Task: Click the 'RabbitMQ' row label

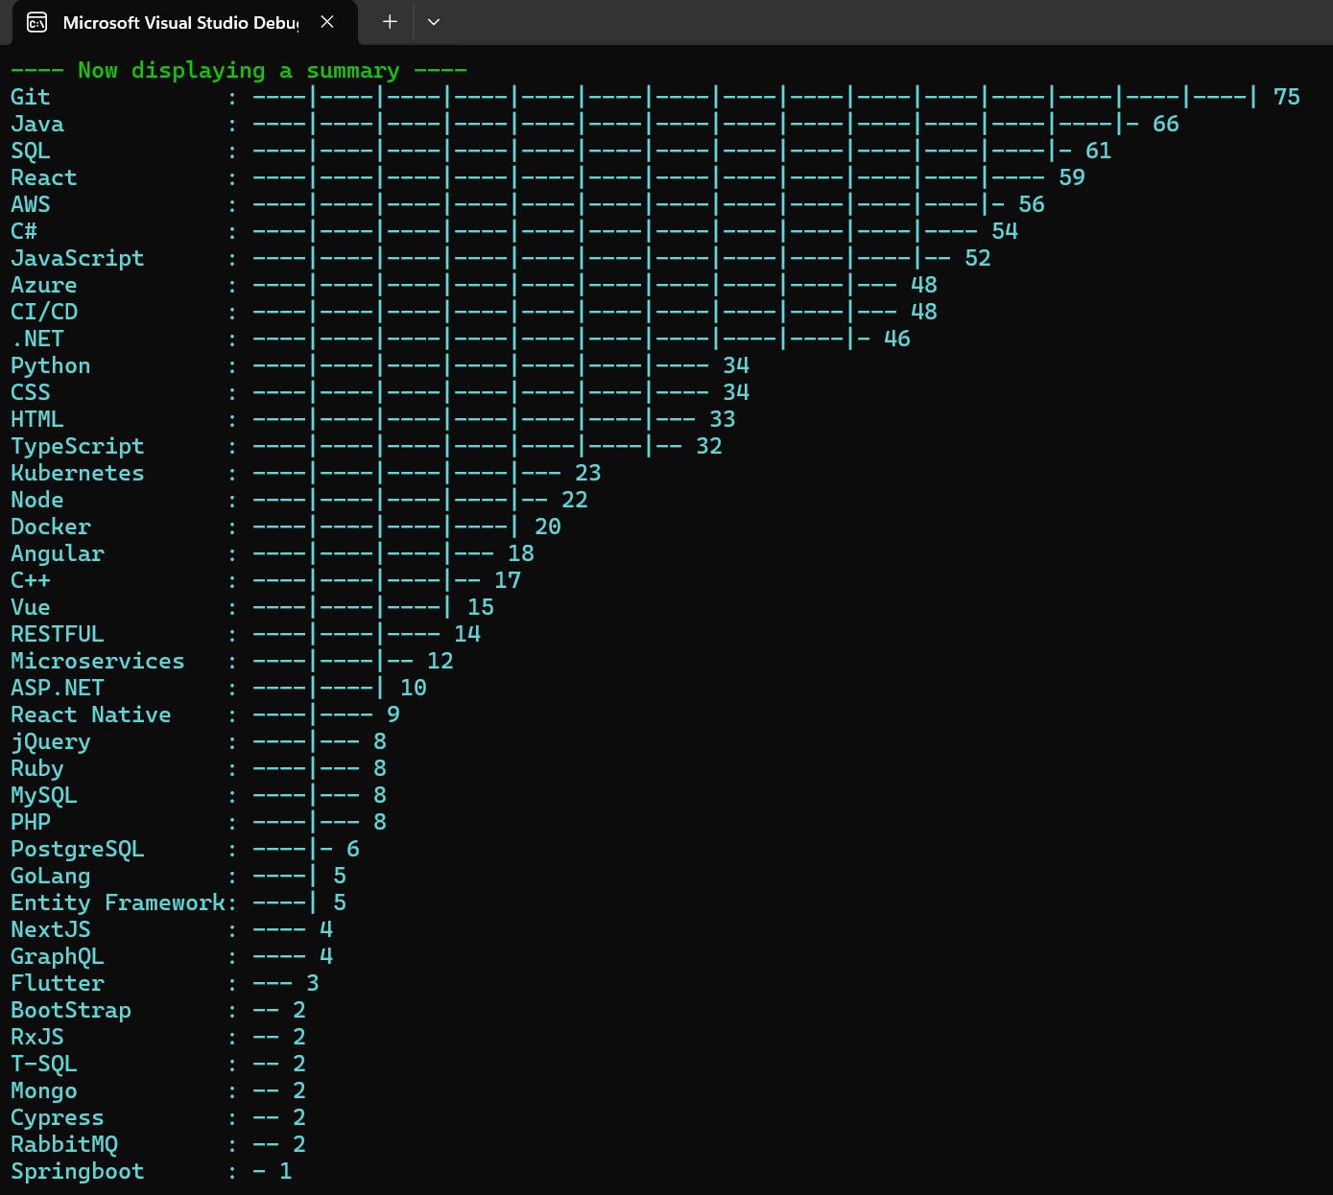Action: (64, 1144)
